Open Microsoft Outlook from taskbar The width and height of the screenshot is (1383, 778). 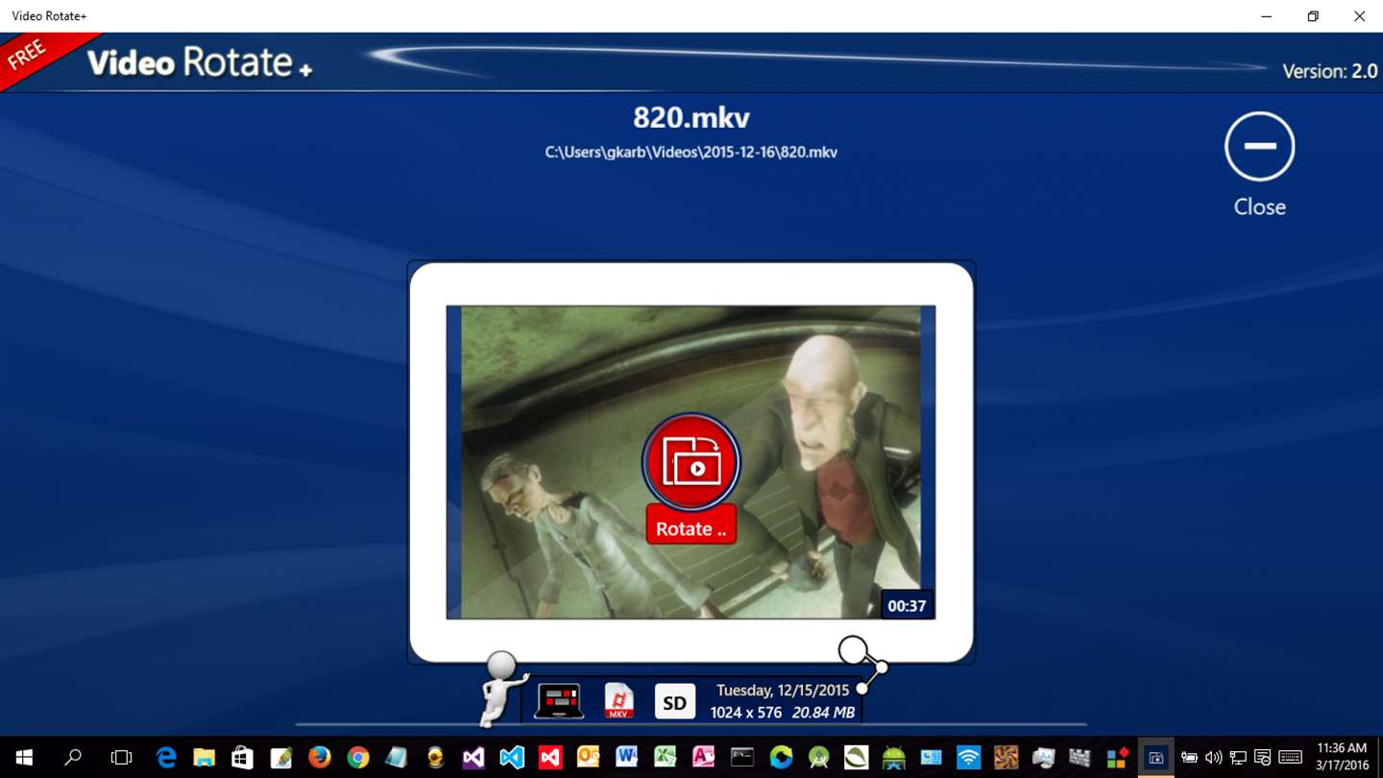[588, 758]
